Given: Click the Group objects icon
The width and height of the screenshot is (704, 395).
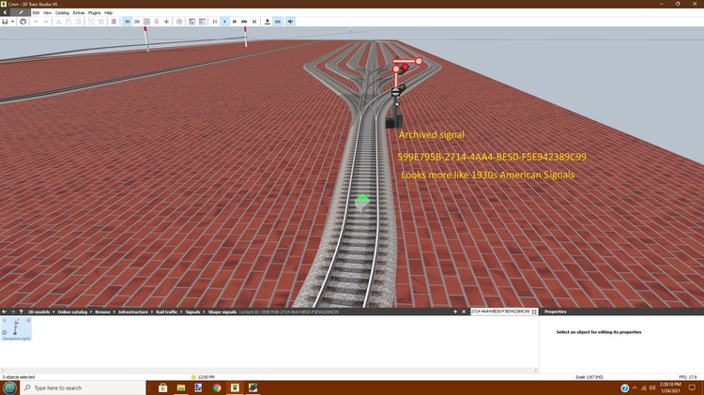Looking at the screenshot, I should tap(91, 22).
